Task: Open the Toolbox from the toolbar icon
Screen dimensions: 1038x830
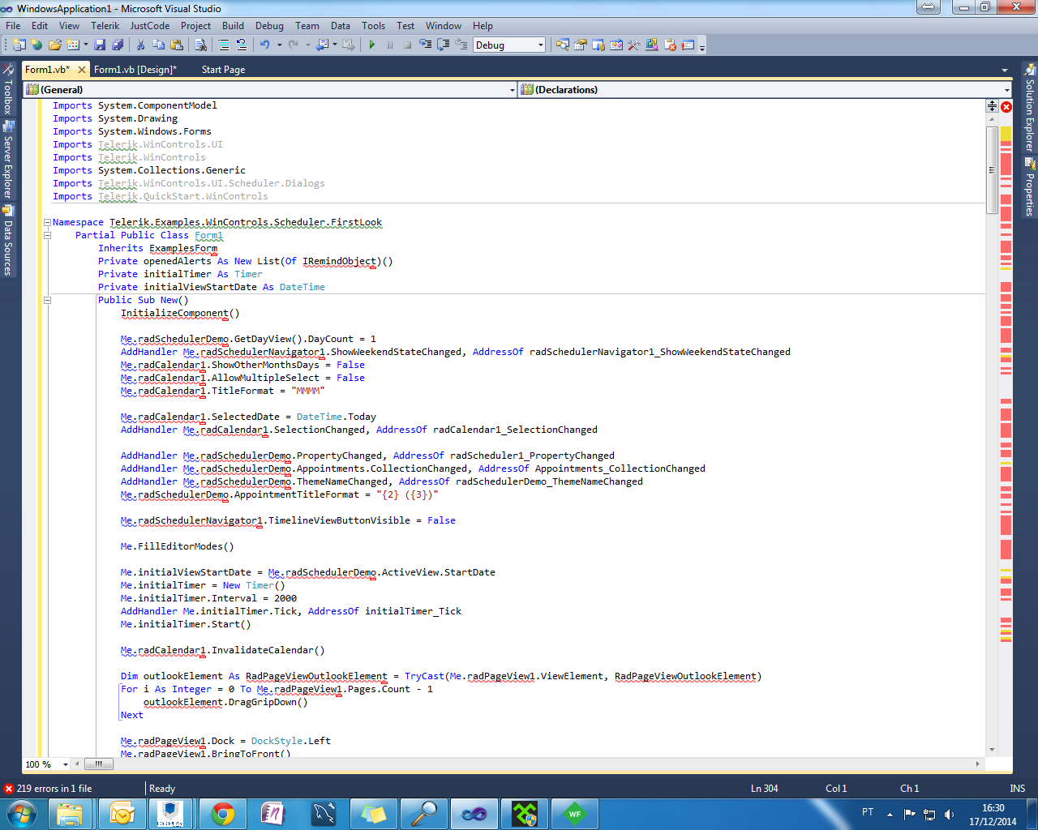Action: pos(634,45)
